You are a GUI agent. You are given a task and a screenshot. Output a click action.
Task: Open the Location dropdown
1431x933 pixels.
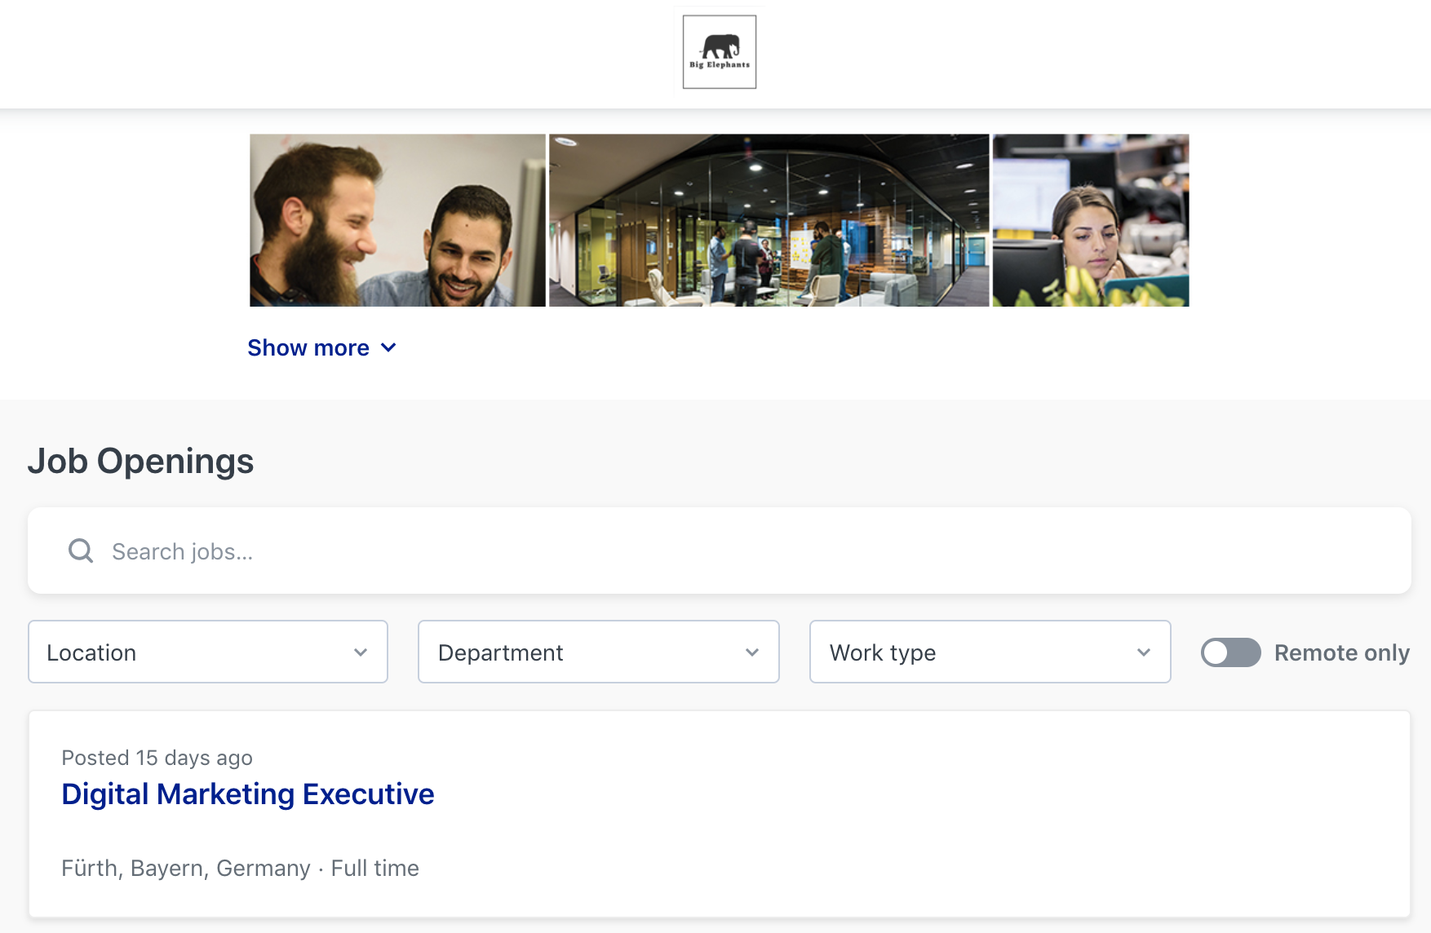click(x=208, y=652)
